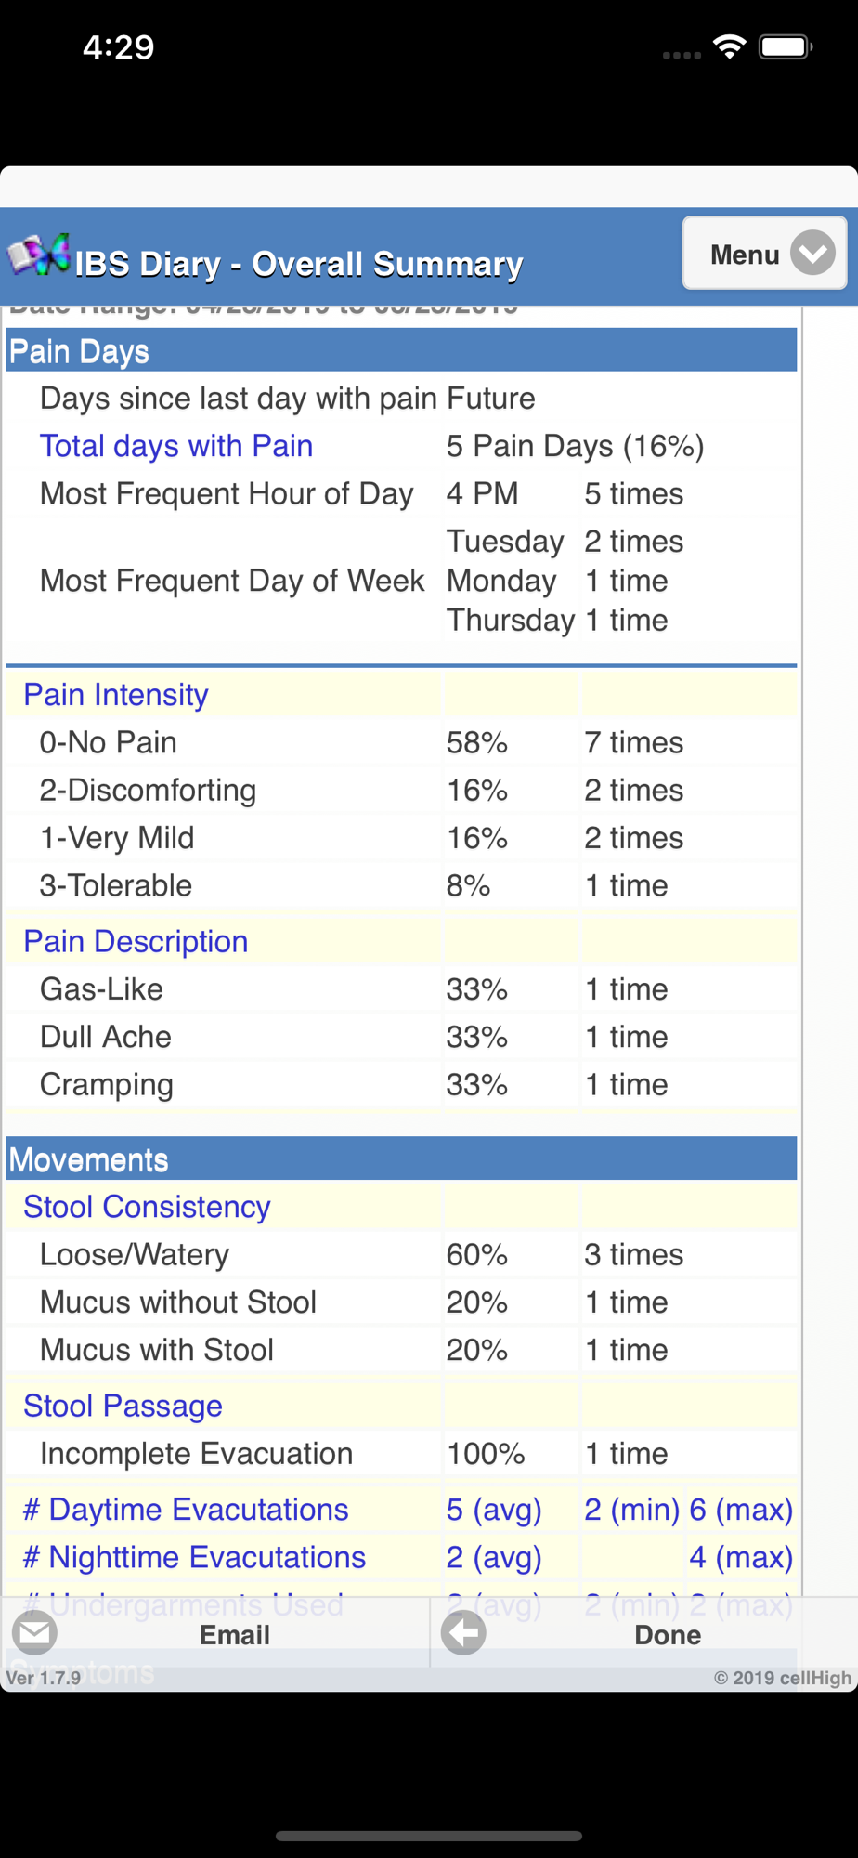Open the Menu button
Viewport: 858px width, 1858px height.
(745, 254)
